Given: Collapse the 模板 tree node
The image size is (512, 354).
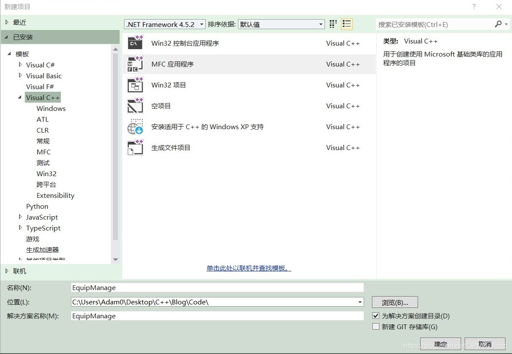Looking at the screenshot, I should tap(10, 53).
